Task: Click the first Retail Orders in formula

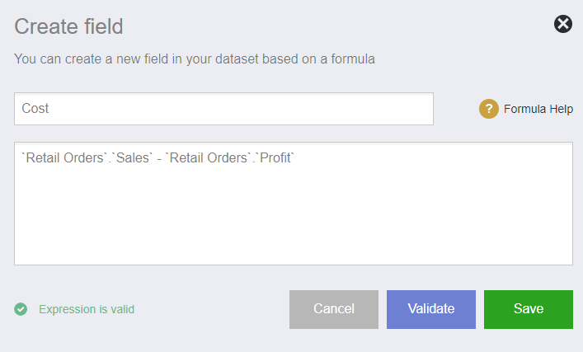Action: pos(64,158)
